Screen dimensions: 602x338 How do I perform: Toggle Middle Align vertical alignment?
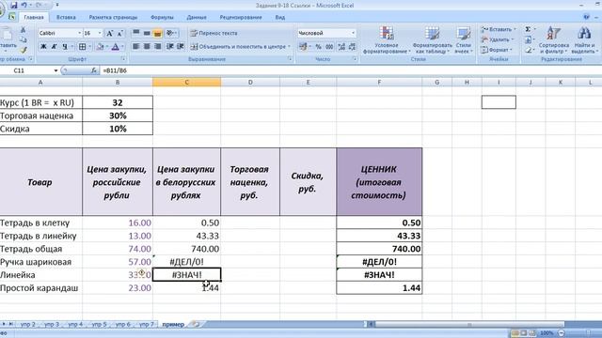pos(147,34)
